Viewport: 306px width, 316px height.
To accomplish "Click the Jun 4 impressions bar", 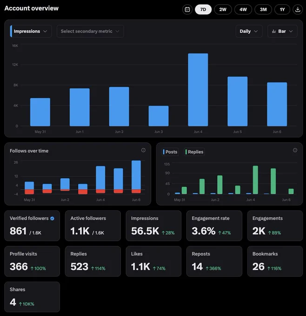I will click(198, 90).
